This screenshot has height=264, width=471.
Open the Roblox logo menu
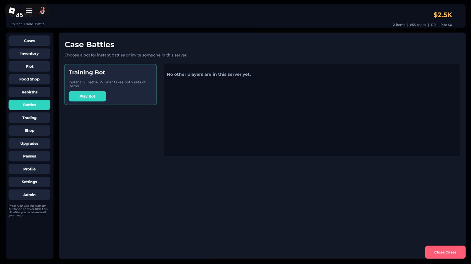pos(12,11)
